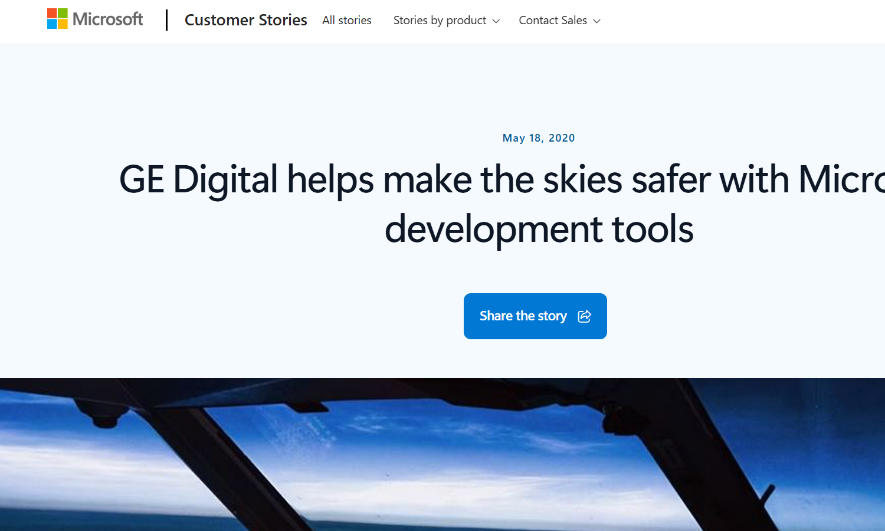Expand the chevron next to Contact Sales
Image resolution: width=885 pixels, height=531 pixels.
(x=597, y=21)
